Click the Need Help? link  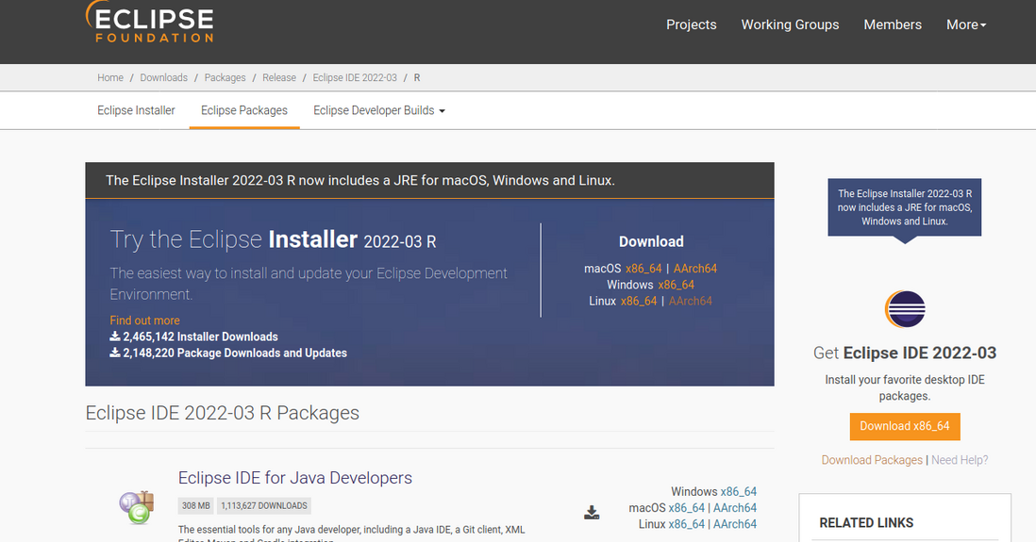pyautogui.click(x=960, y=460)
